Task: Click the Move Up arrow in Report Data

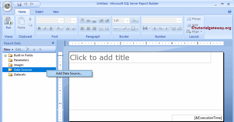Action: (34, 49)
